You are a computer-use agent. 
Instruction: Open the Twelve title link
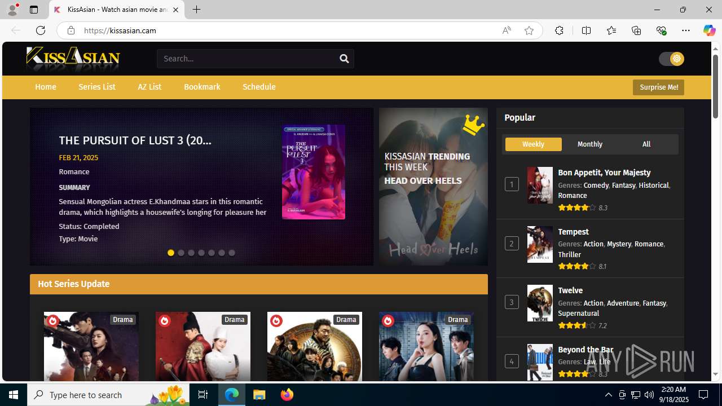point(570,290)
